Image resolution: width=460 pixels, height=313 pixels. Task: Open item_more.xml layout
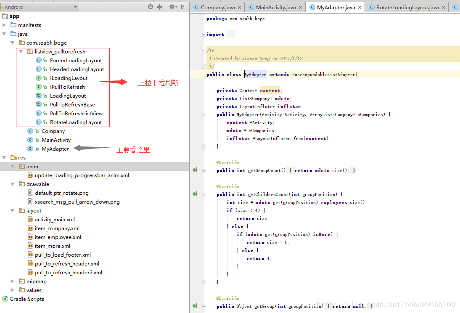(53, 246)
